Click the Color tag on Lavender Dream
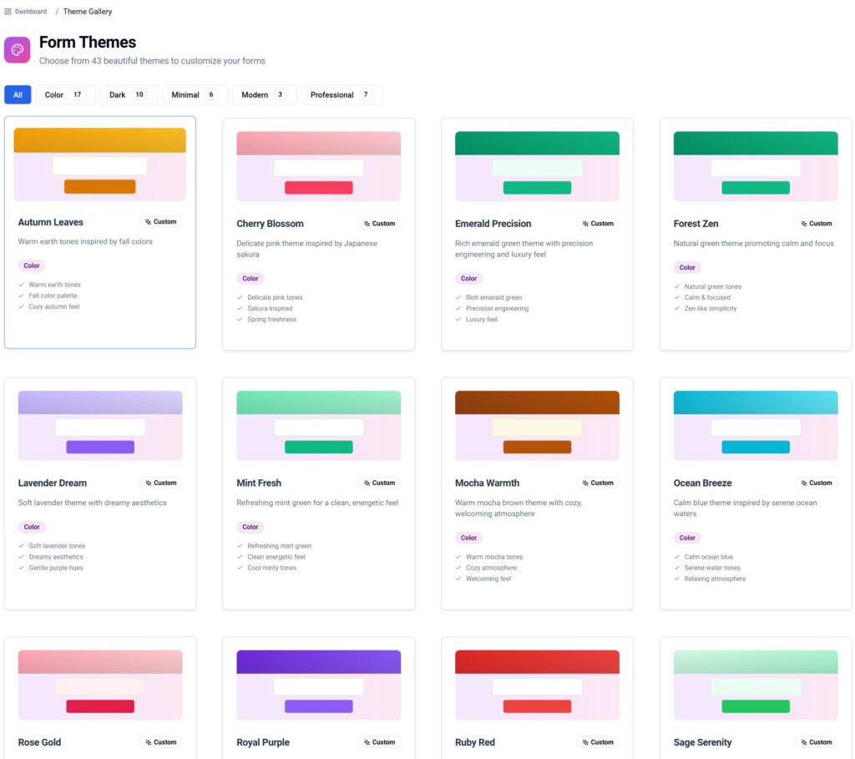The height and width of the screenshot is (759, 855). pyautogui.click(x=32, y=527)
